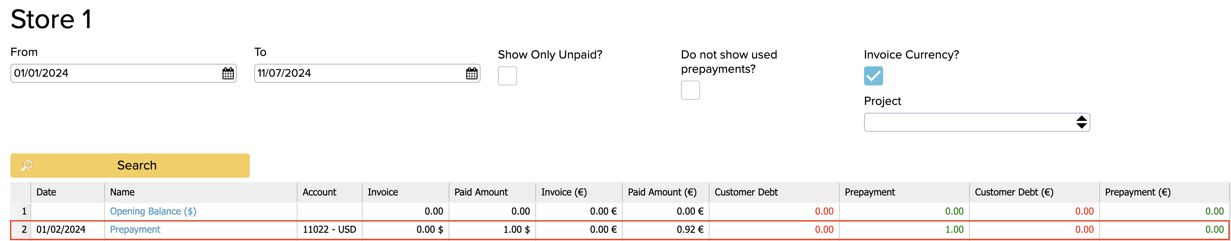
Task: Click the Name column header
Action: [122, 192]
